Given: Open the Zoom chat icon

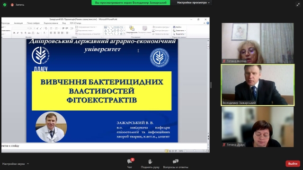Looking at the screenshot, I should [130, 161].
